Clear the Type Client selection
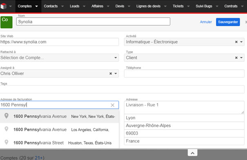This screenshot has width=247, height=160. point(236,58)
